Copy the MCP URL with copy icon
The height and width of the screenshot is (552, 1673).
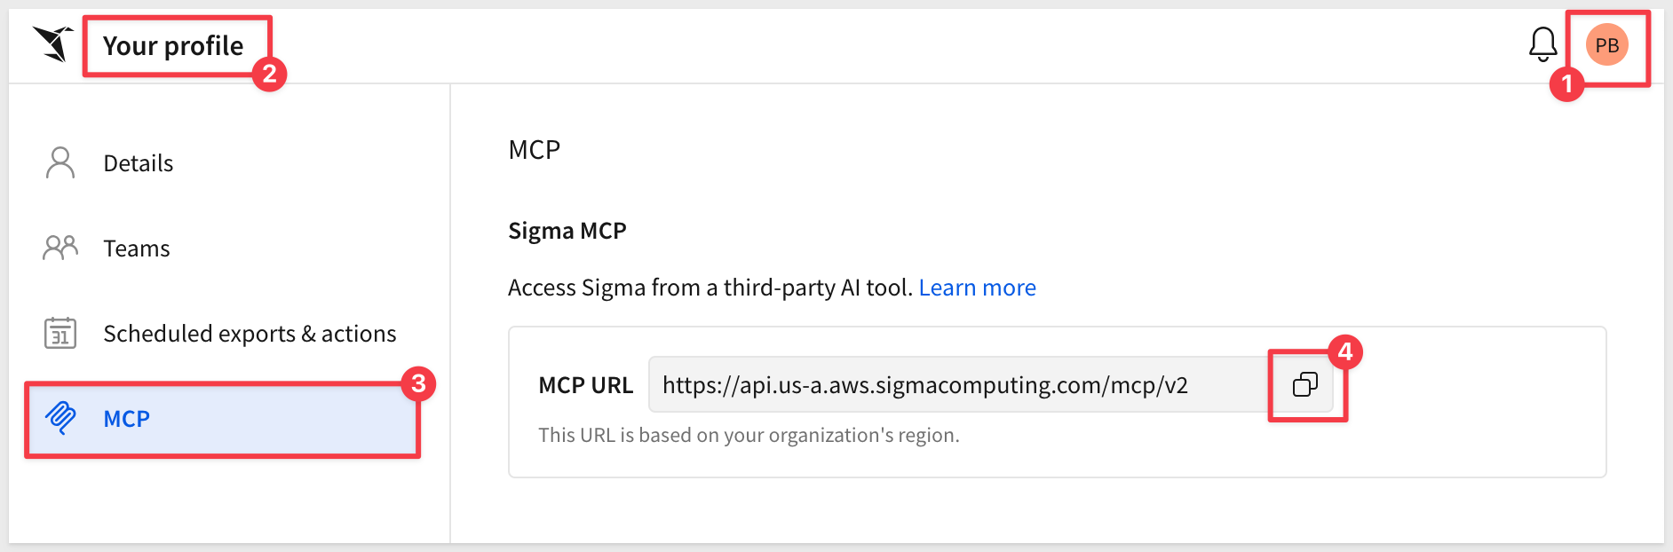(1304, 384)
